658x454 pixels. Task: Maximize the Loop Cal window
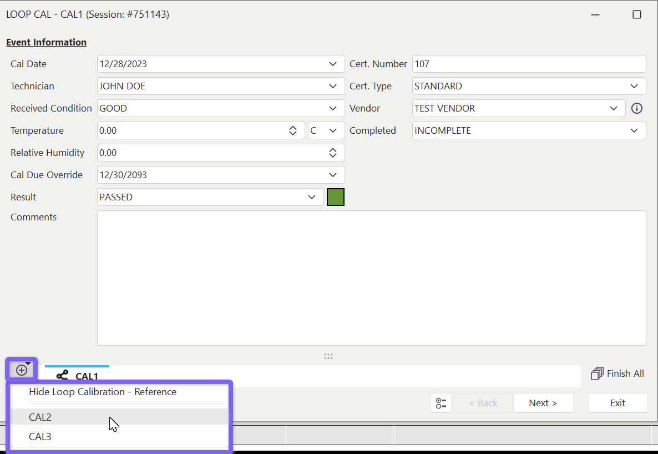click(637, 14)
